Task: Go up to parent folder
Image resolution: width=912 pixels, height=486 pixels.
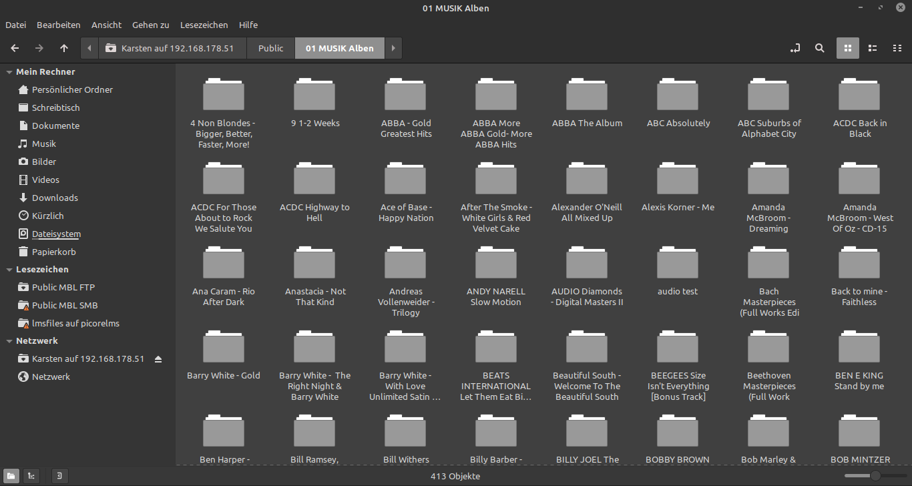Action: pyautogui.click(x=64, y=48)
